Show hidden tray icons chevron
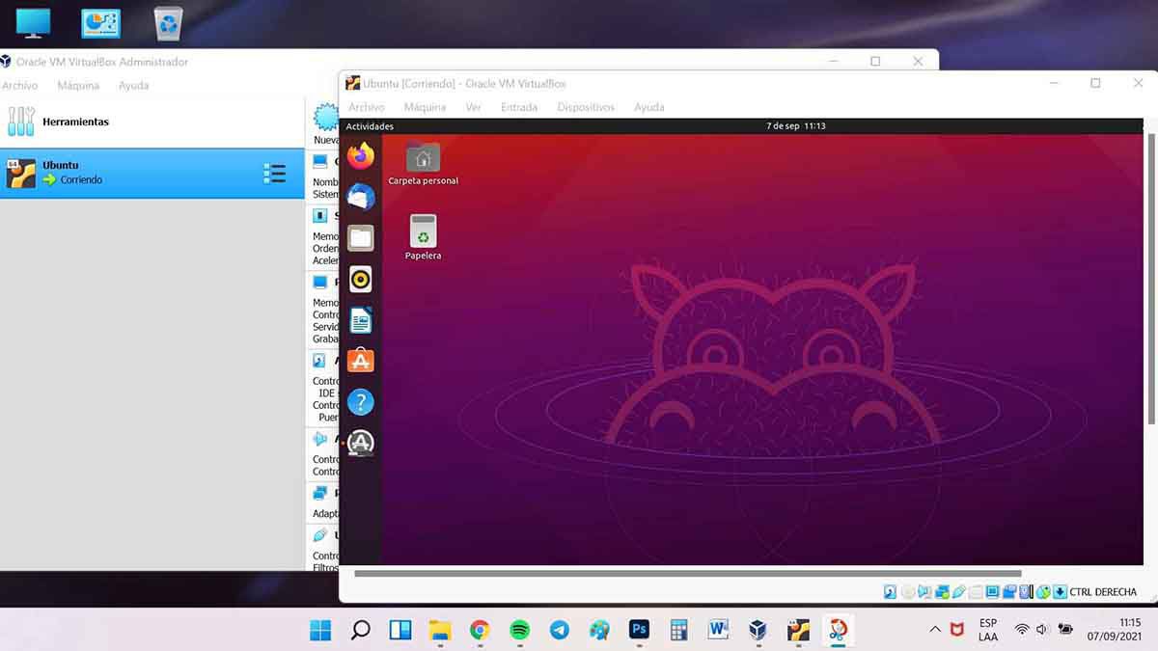The image size is (1158, 651). click(934, 630)
